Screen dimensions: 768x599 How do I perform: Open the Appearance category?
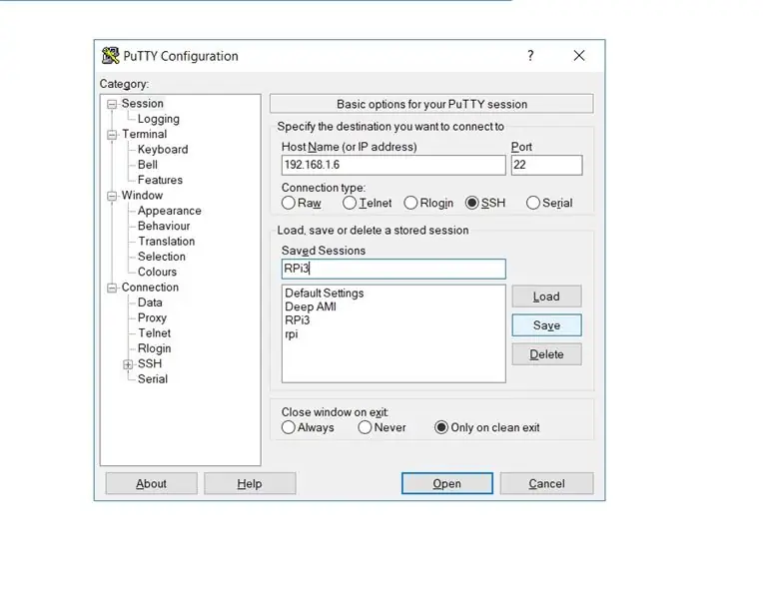[x=170, y=211]
